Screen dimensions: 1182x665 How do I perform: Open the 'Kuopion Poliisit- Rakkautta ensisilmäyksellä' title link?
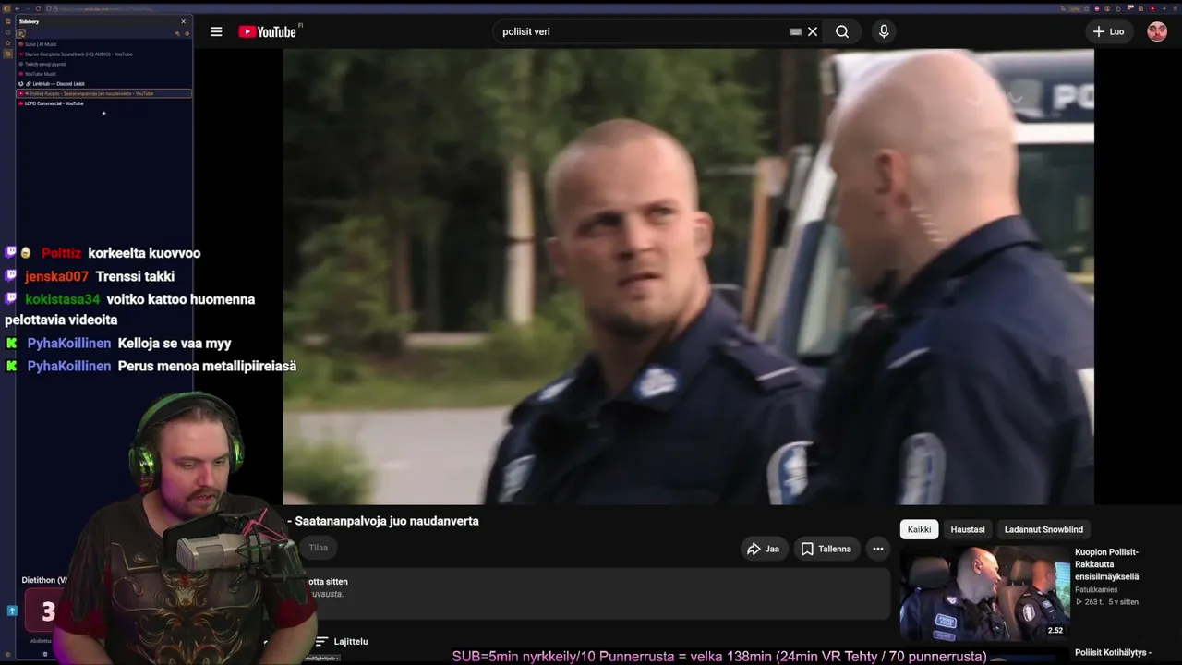[x=1106, y=564]
